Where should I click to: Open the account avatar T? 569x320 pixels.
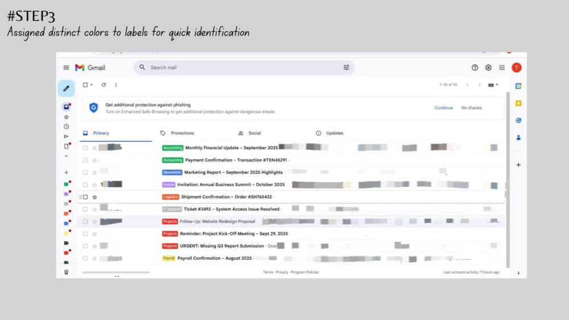pyautogui.click(x=517, y=68)
